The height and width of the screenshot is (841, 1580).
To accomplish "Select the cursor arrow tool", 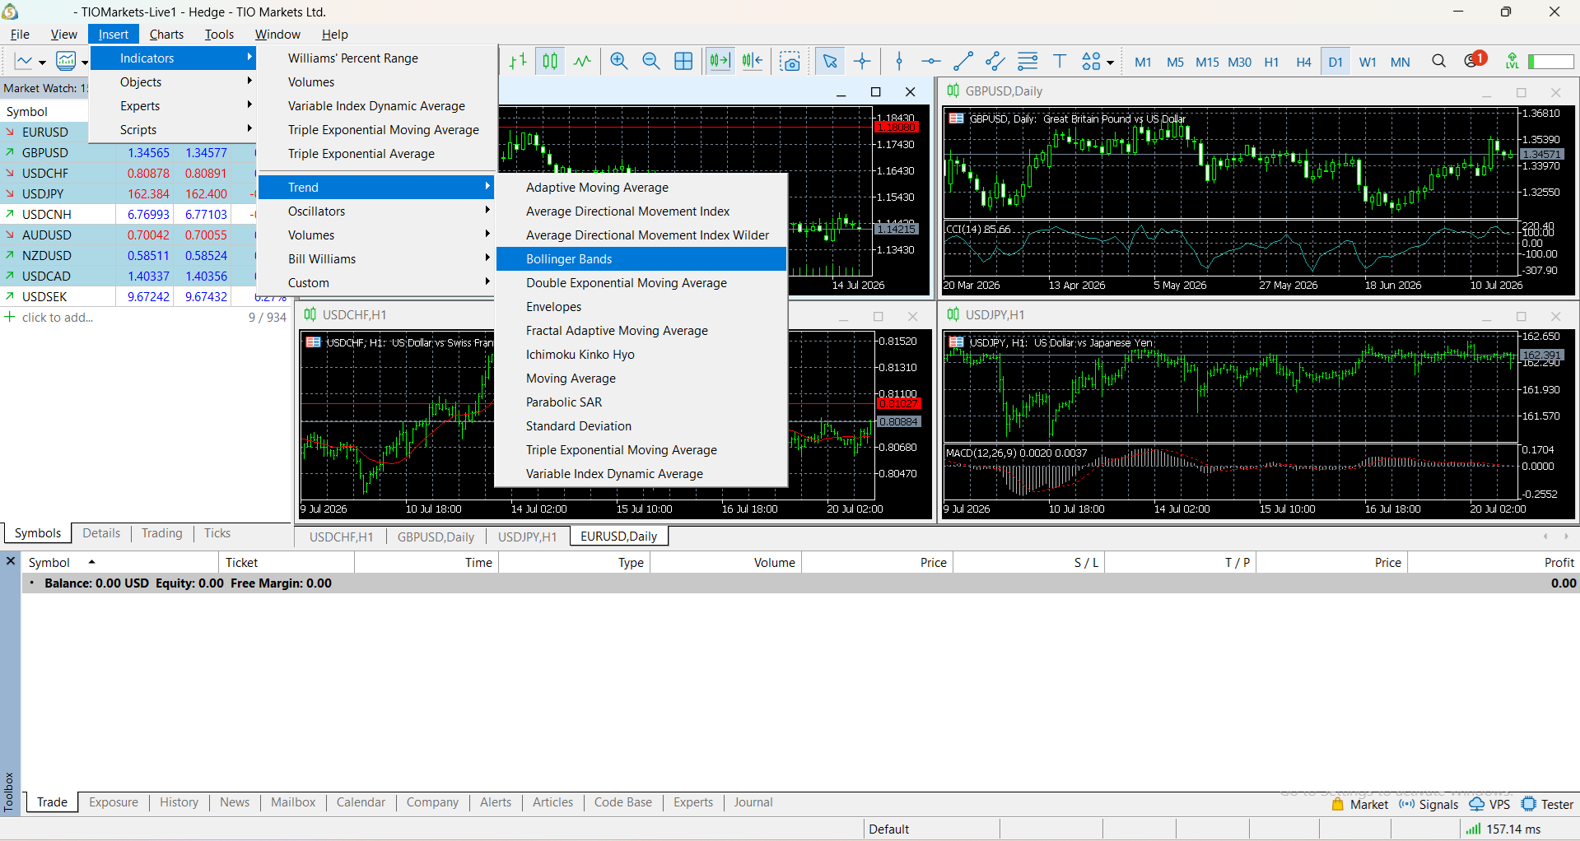I will 830,61.
